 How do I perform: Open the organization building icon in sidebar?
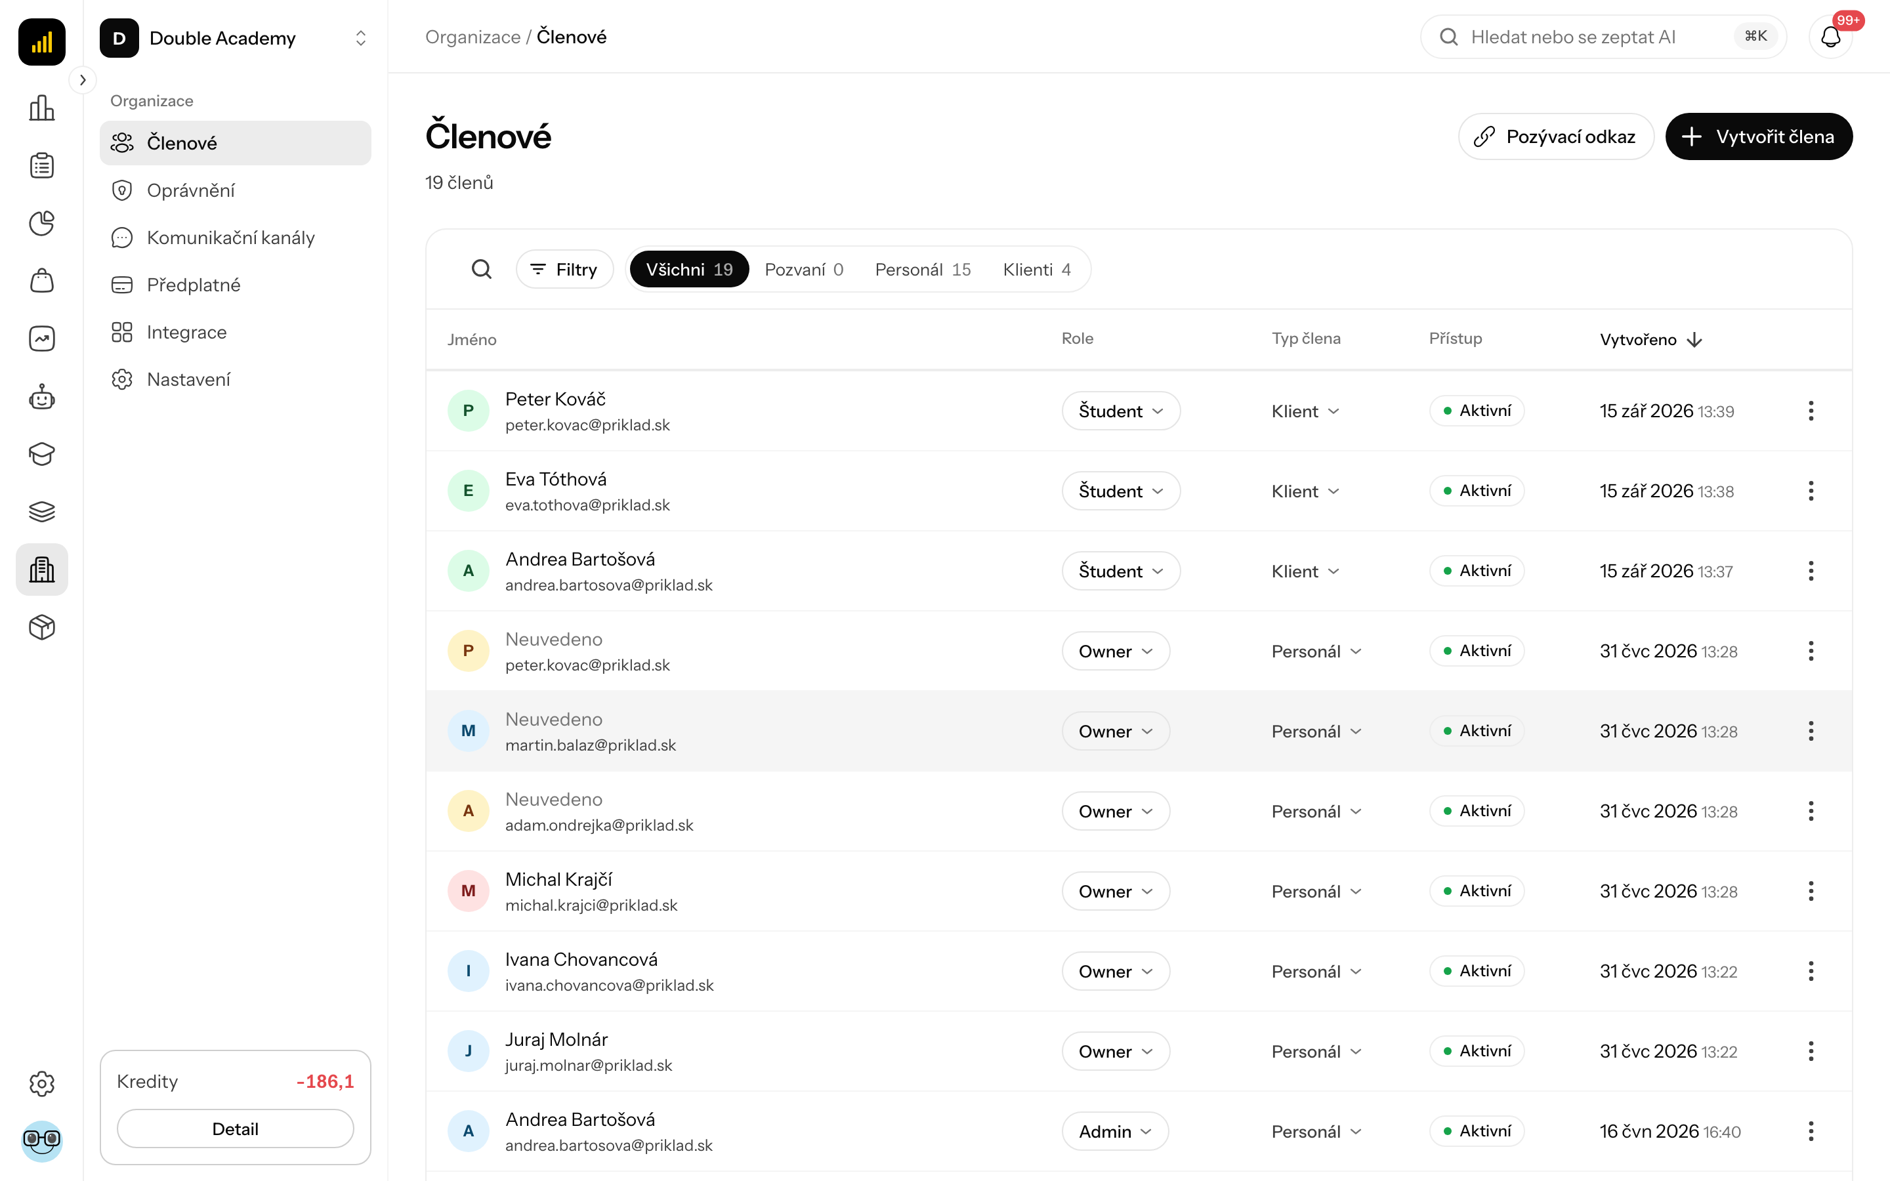pos(41,570)
